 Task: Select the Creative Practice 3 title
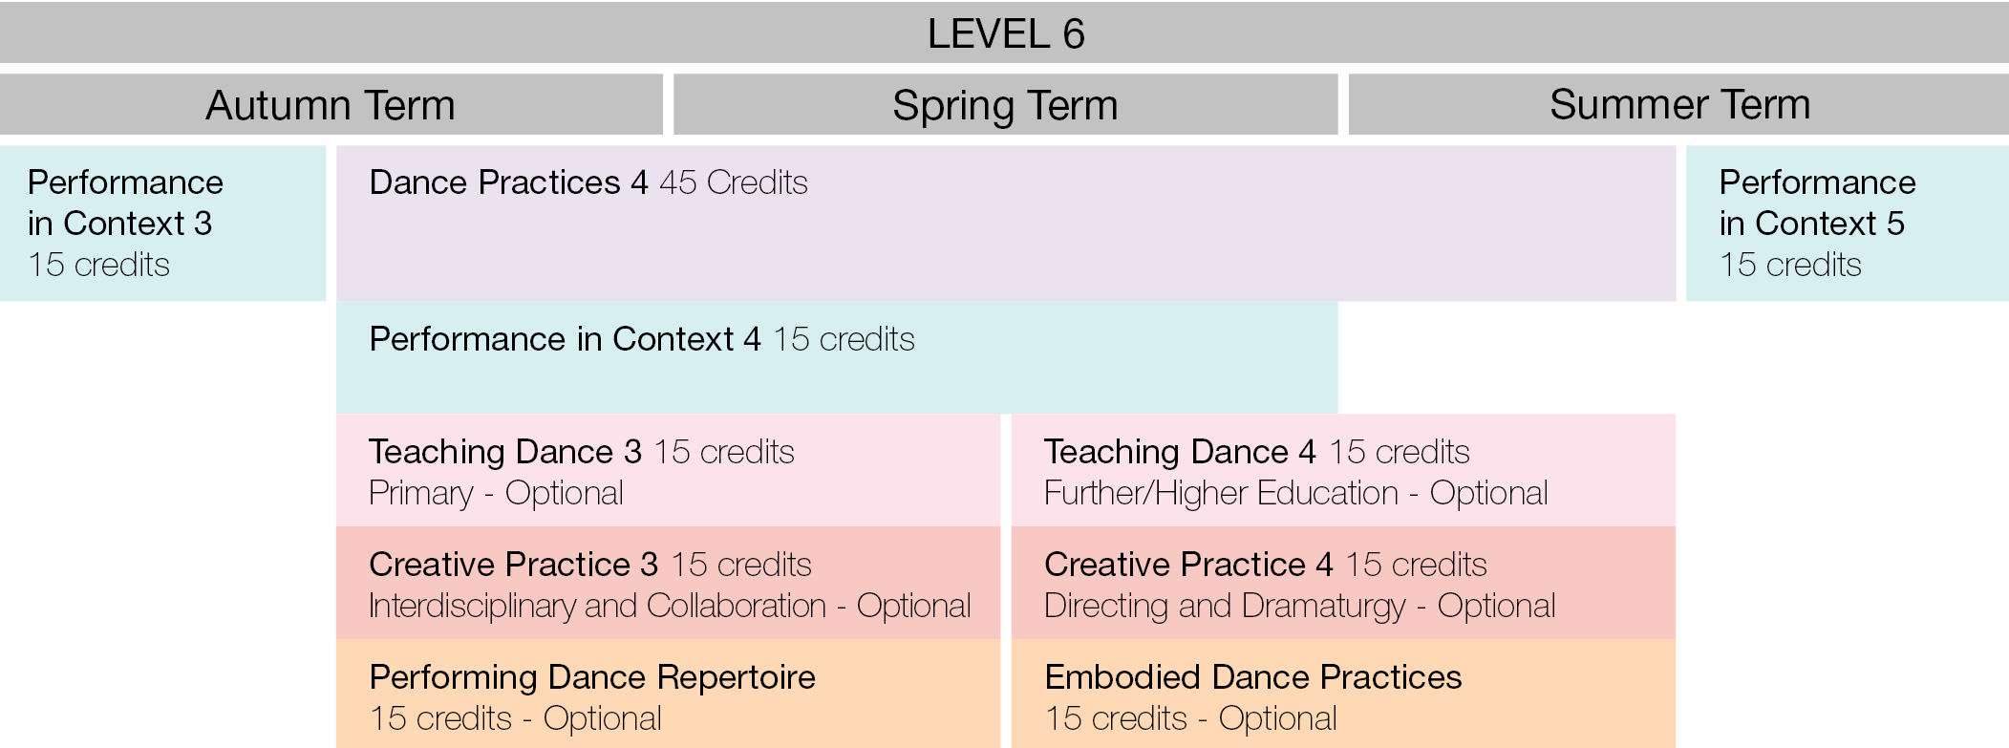tap(513, 565)
